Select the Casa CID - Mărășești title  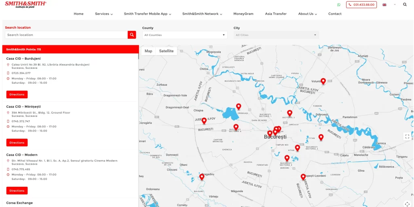click(x=23, y=107)
